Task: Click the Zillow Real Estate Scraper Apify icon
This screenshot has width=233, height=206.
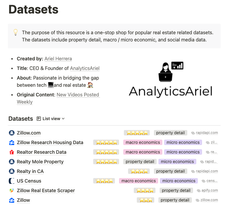Action: 12,190
